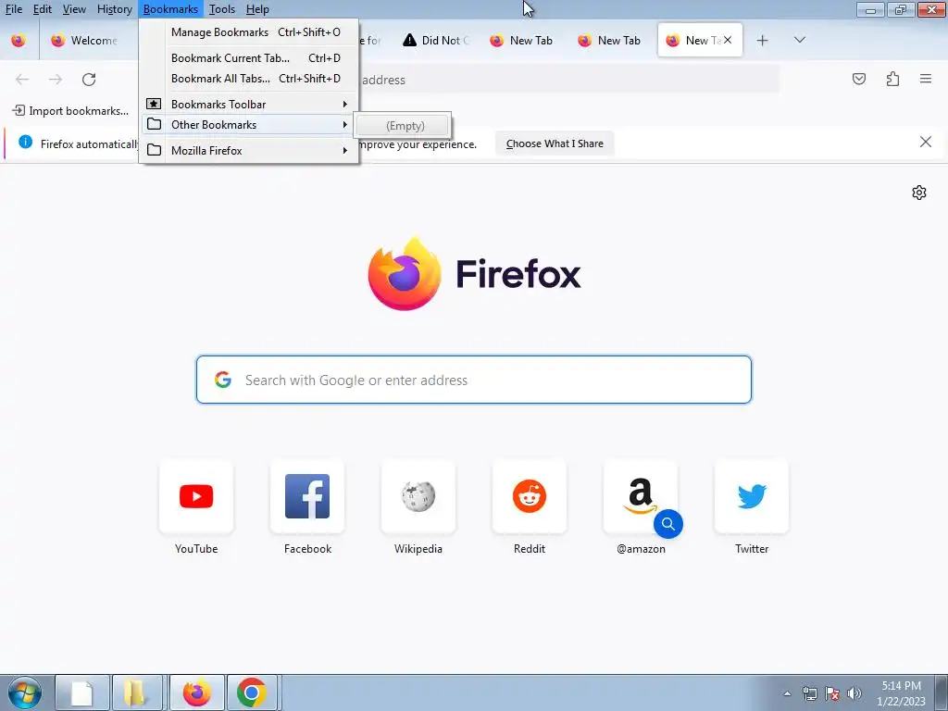Click the (Empty) submenu item
Screen dimensions: 948x711
pyautogui.click(x=404, y=126)
